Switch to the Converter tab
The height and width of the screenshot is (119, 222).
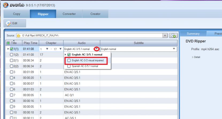(x=69, y=14)
